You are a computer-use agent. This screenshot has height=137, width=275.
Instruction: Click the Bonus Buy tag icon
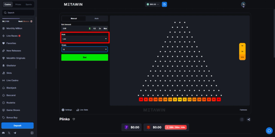[3, 117]
